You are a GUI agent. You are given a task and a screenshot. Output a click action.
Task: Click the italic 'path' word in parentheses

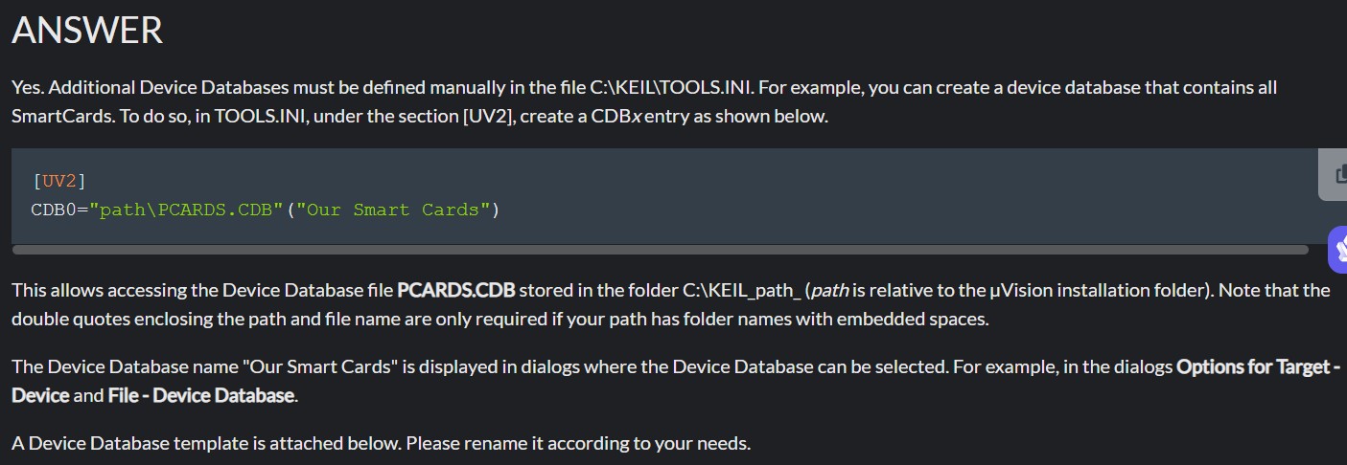click(830, 290)
